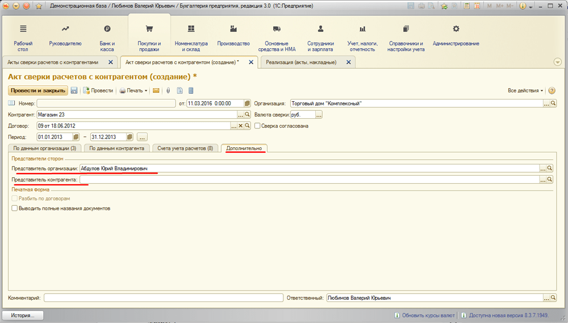Expand the Все действия dropdown menu

tap(525, 90)
